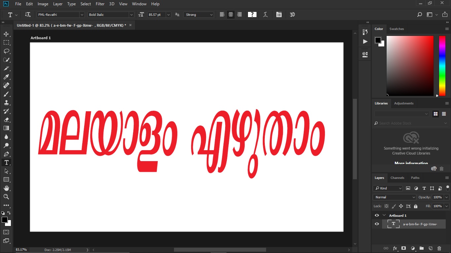The width and height of the screenshot is (451, 253).
Task: Open the Create Warp Text dialog
Action: 265,14
